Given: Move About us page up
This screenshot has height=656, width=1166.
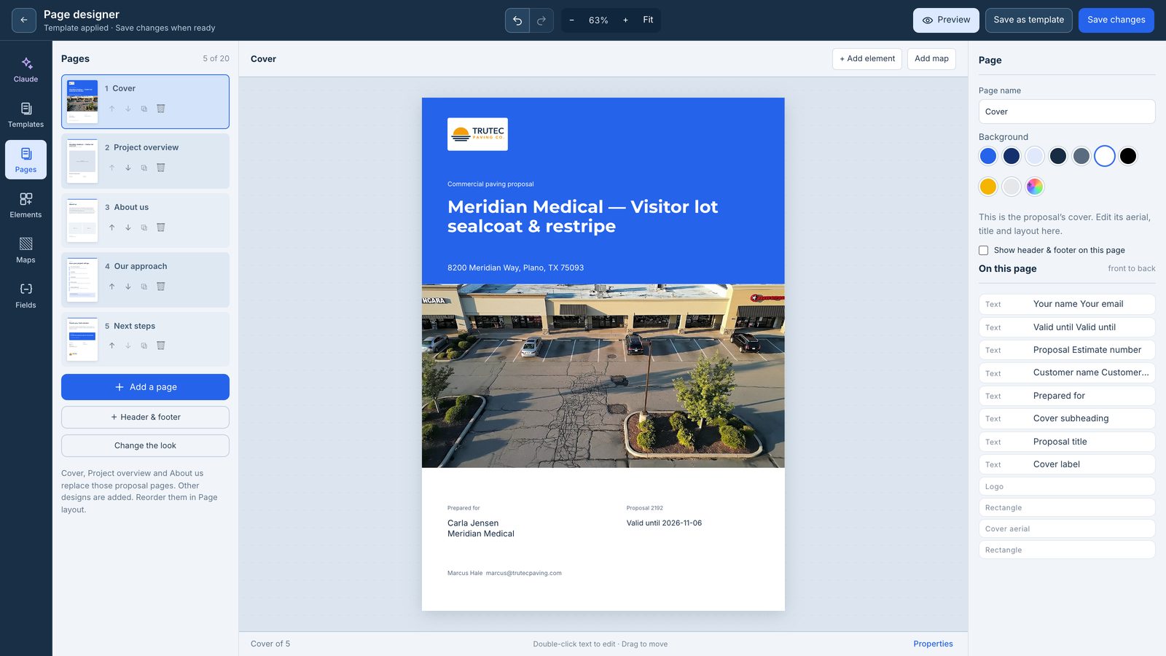Looking at the screenshot, I should click(111, 227).
